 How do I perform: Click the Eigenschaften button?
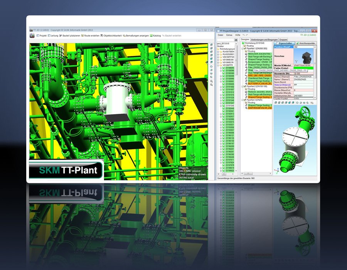284,43
